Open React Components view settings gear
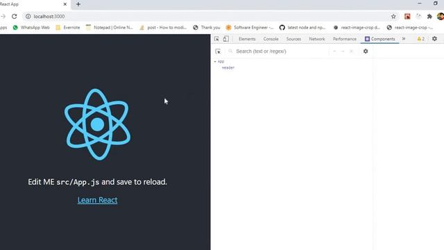Screen dimensions: 444x250 pyautogui.click(x=366, y=51)
